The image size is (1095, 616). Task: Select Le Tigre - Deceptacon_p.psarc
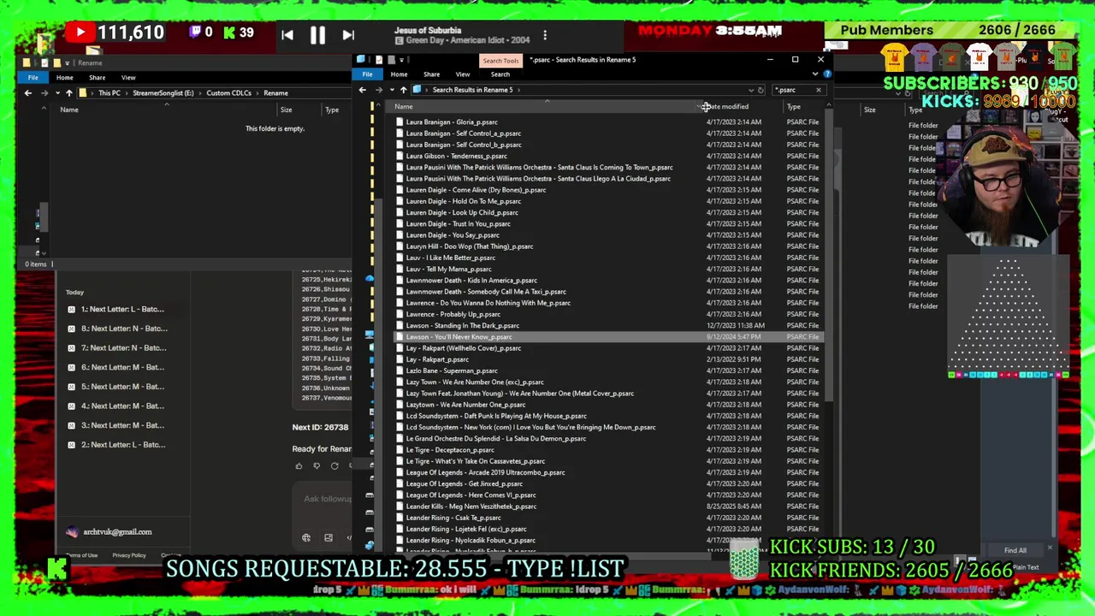(x=450, y=450)
